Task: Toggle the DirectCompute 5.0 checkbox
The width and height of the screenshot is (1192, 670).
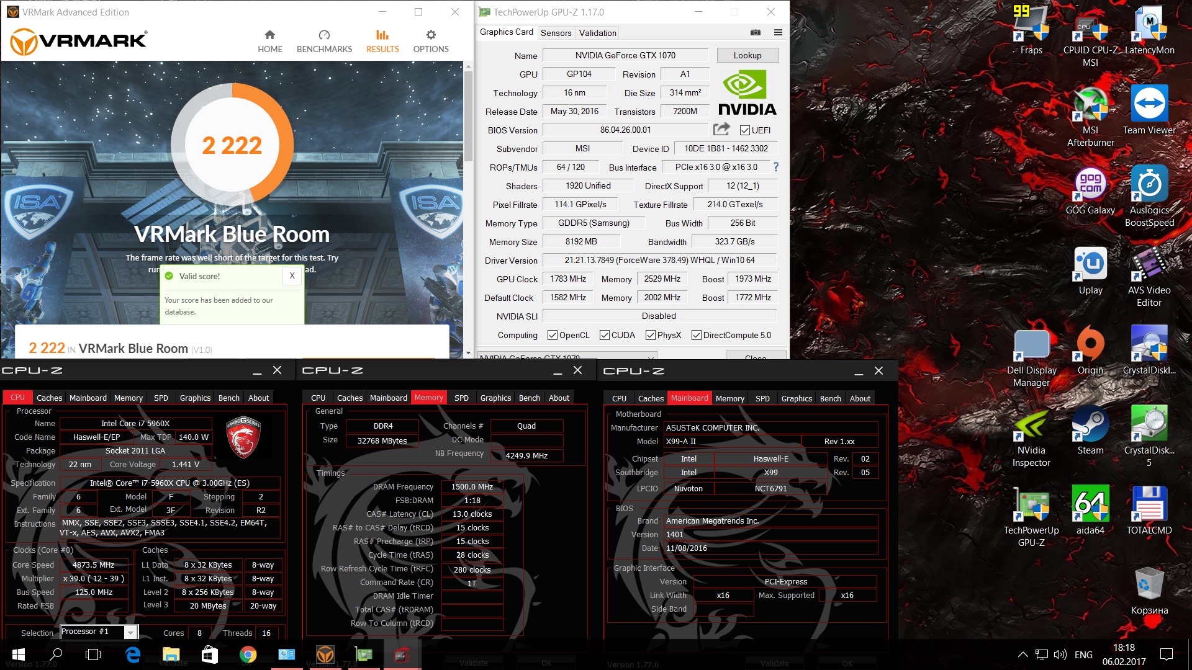Action: [x=697, y=335]
